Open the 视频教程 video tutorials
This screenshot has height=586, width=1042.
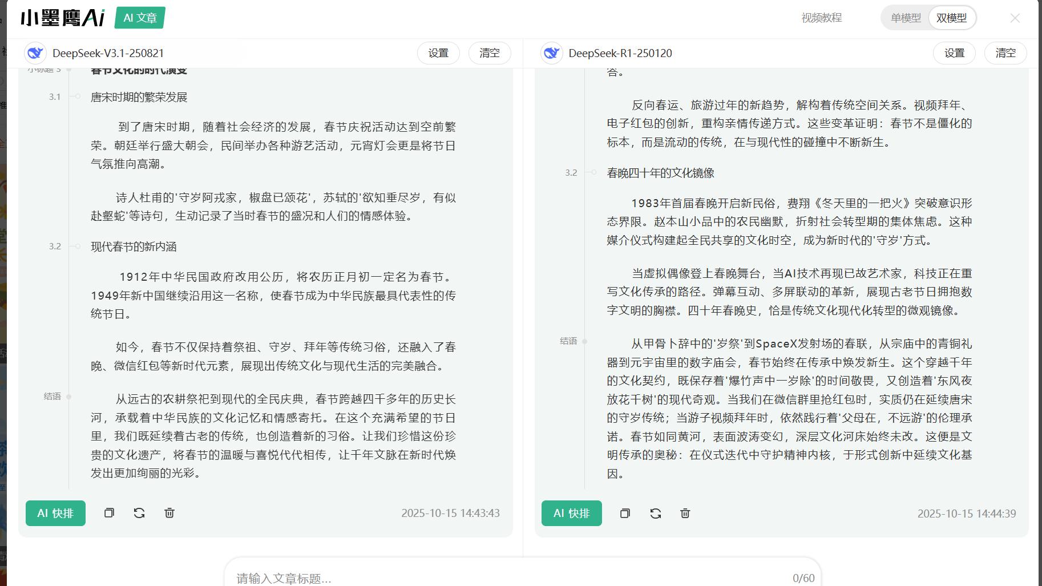click(822, 18)
